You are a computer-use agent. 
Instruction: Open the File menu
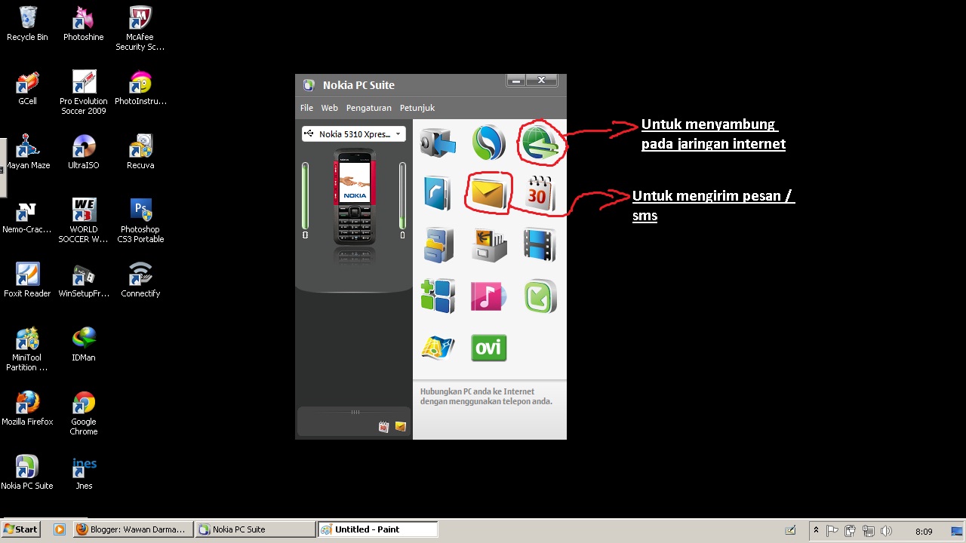[306, 108]
